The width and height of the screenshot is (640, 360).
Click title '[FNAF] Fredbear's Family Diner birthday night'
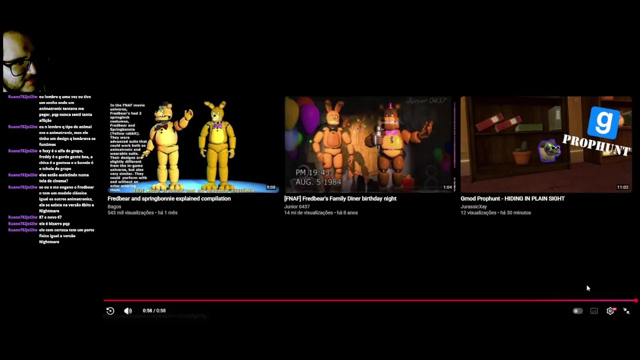340,198
